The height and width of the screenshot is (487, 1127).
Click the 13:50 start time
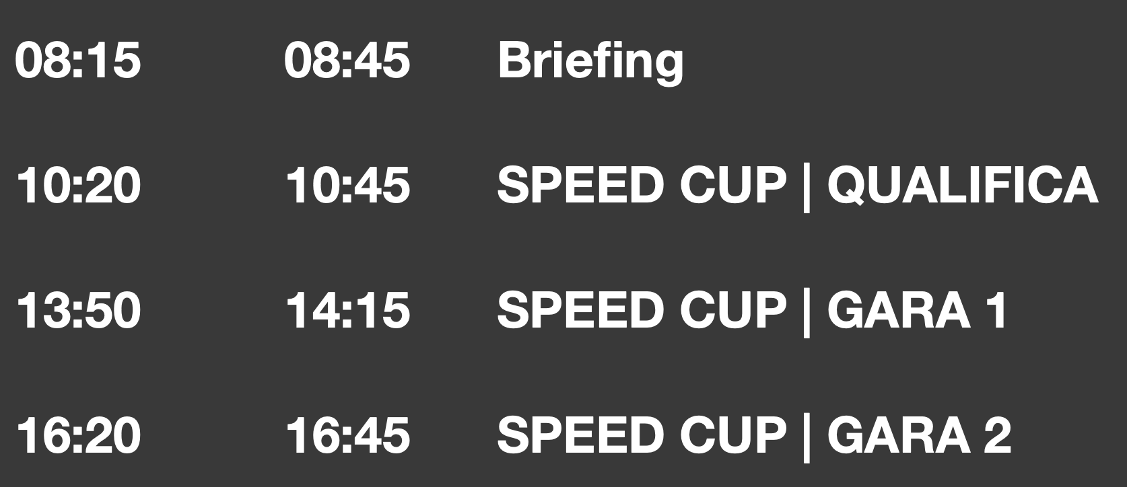click(78, 310)
